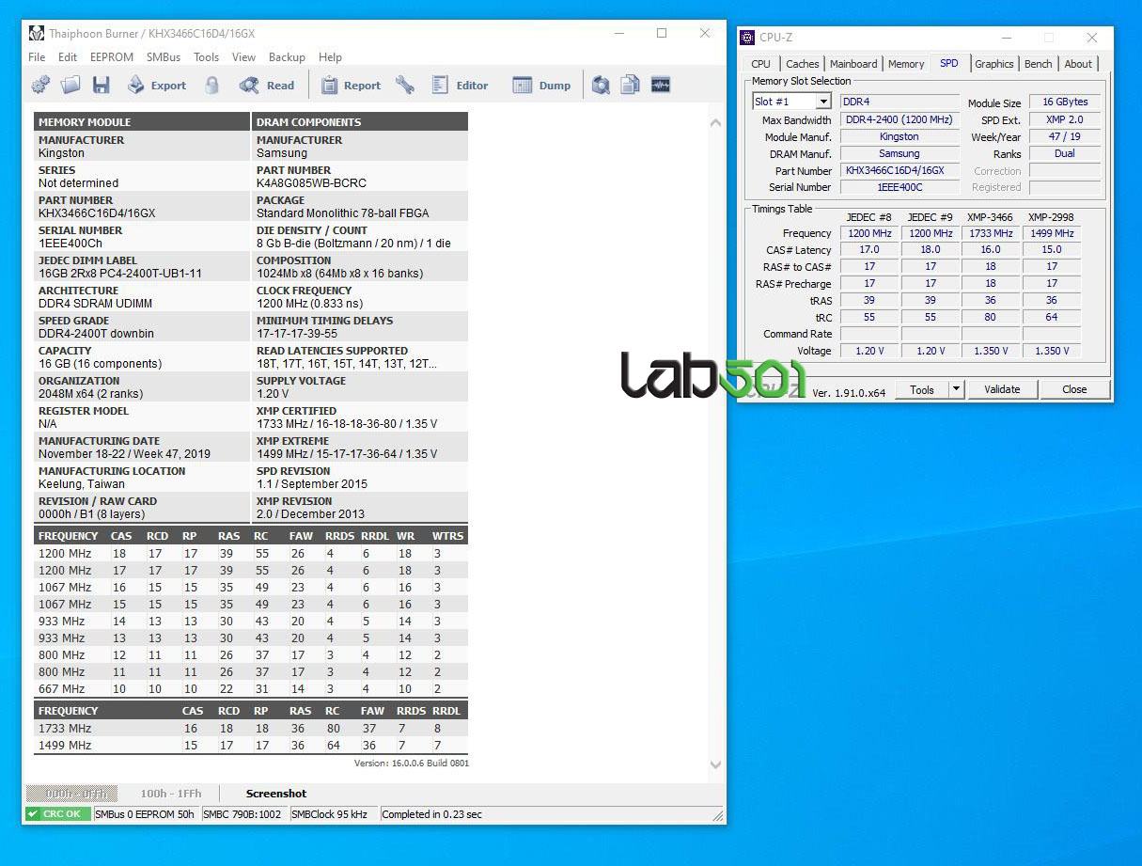The height and width of the screenshot is (866, 1142).
Task: Click the waveform monitor icon in the toolbar
Action: (660, 86)
